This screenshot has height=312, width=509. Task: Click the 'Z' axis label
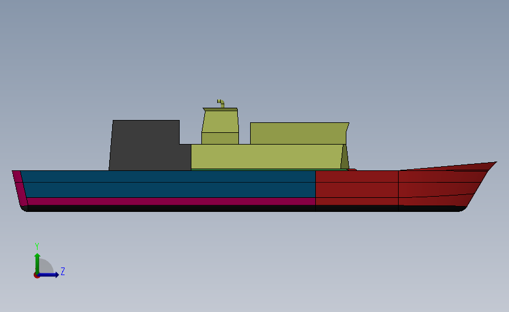[x=63, y=271]
